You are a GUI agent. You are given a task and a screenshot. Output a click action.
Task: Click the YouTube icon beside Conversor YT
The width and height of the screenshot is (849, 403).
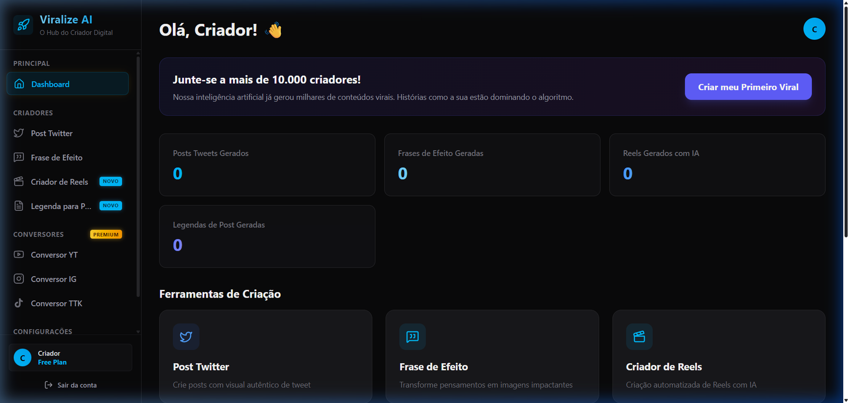19,255
